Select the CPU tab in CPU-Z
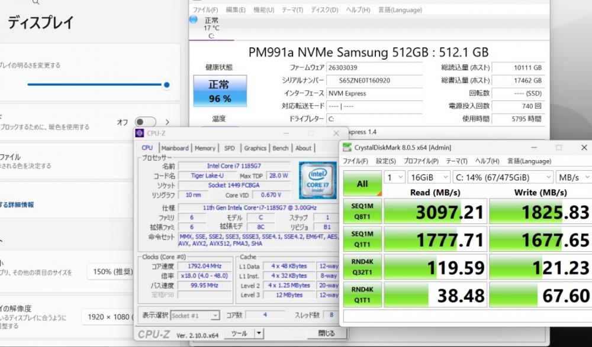The image size is (592, 347). point(147,148)
